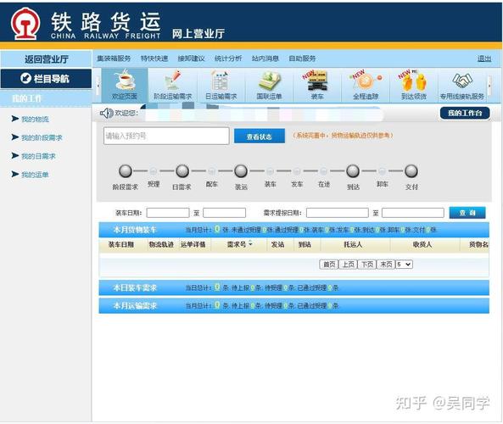Click 查看状态 button

(x=260, y=137)
